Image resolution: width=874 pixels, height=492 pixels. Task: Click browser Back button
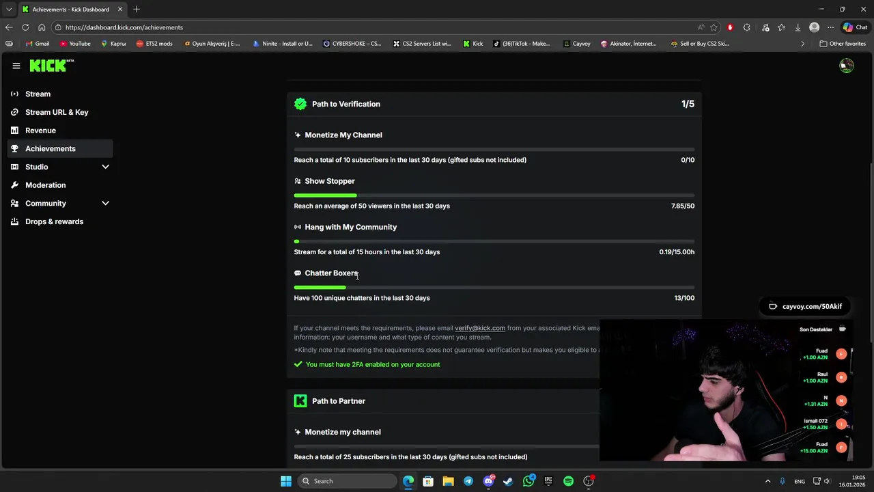[x=9, y=27]
